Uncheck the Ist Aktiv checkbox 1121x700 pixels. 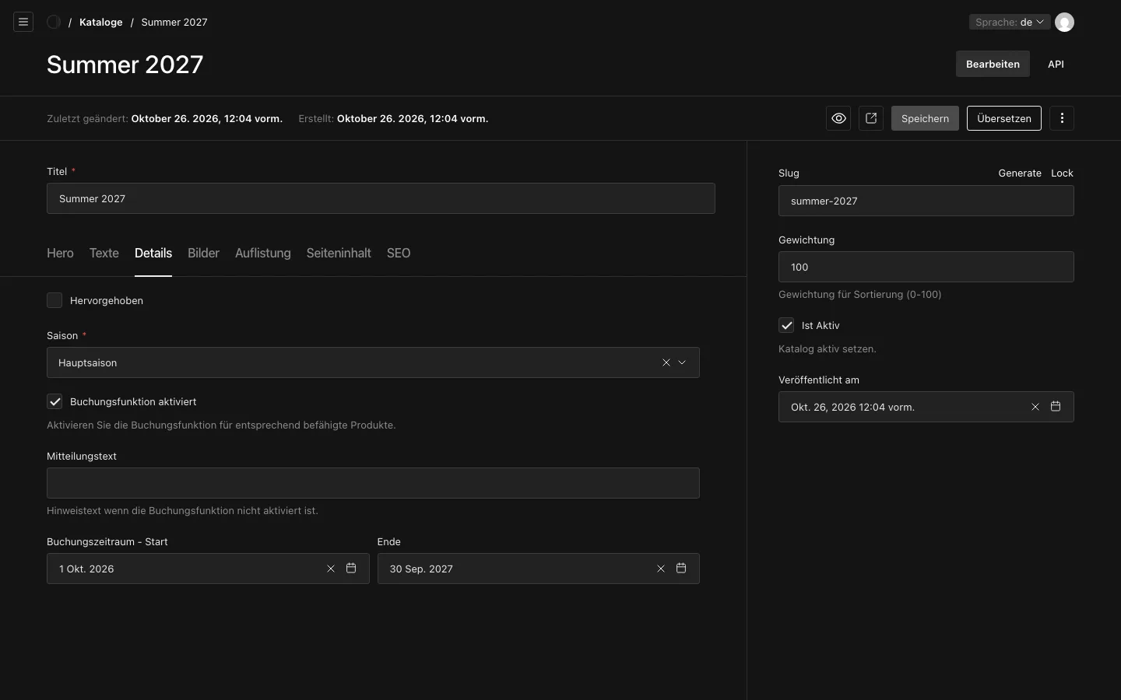click(x=786, y=325)
